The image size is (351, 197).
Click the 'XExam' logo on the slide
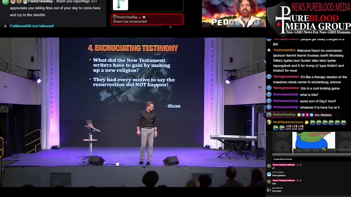coord(174,106)
